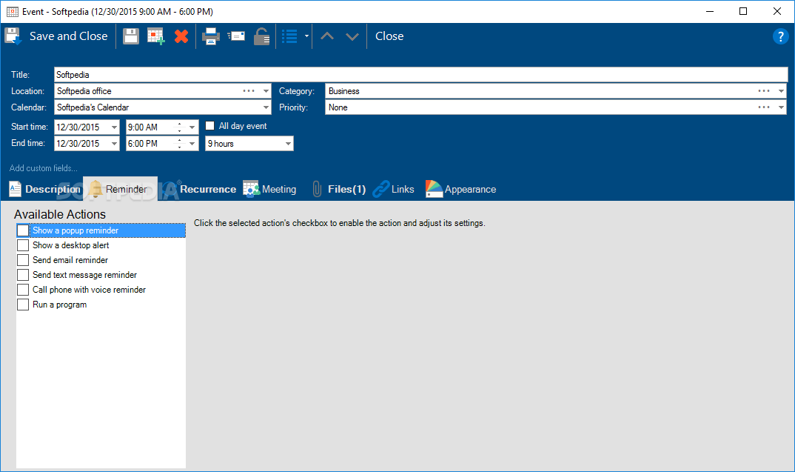Select the 'Show a desktop alert' text
Image resolution: width=795 pixels, height=472 pixels.
coord(71,245)
